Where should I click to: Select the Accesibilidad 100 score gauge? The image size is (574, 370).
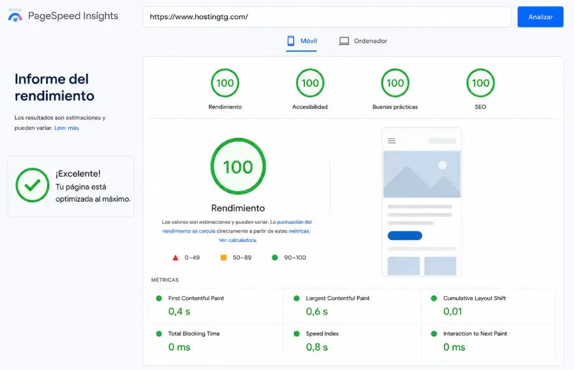pos(310,83)
